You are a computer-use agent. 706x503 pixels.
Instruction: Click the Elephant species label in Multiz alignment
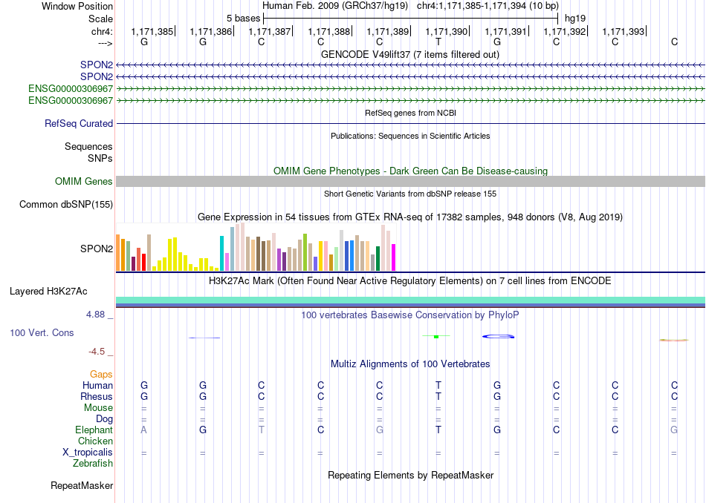pyautogui.click(x=94, y=430)
